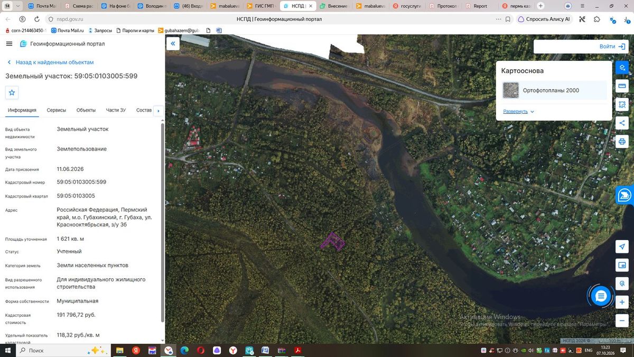This screenshot has width=634, height=357.
Task: Click the nspd.gov.ru address bar
Action: click(70, 19)
